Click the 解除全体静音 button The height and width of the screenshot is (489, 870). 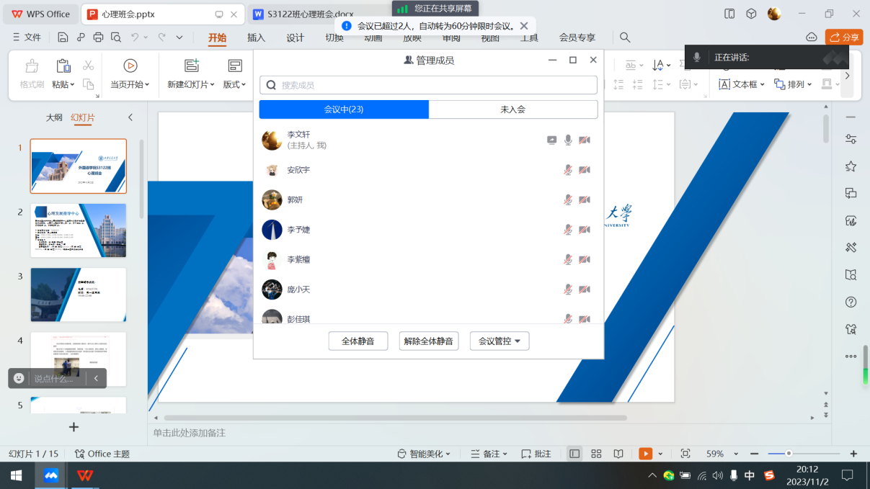[x=428, y=341]
